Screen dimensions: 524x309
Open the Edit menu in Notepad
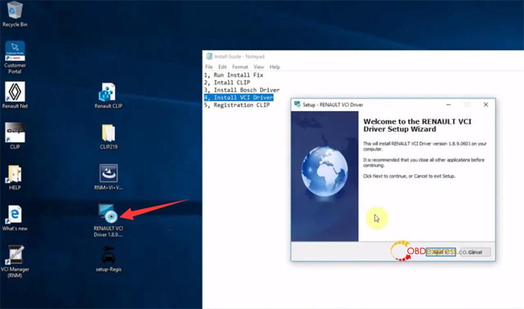(222, 67)
